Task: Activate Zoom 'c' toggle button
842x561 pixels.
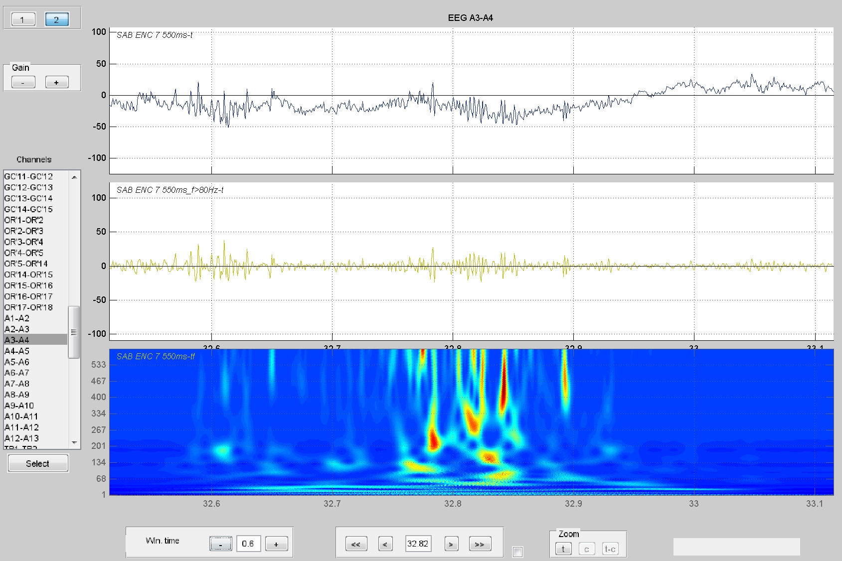Action: pos(587,549)
